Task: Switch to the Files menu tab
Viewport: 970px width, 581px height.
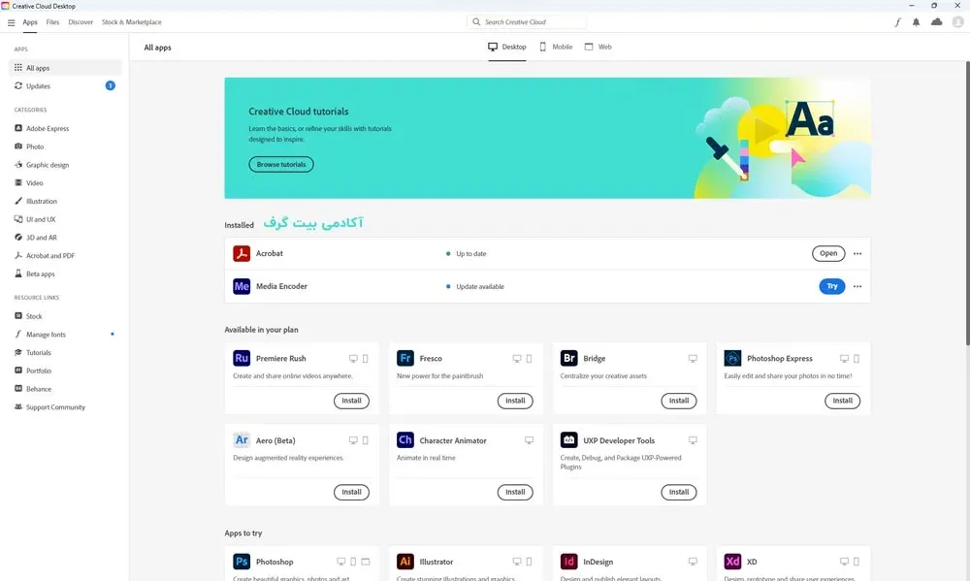Action: pos(52,22)
